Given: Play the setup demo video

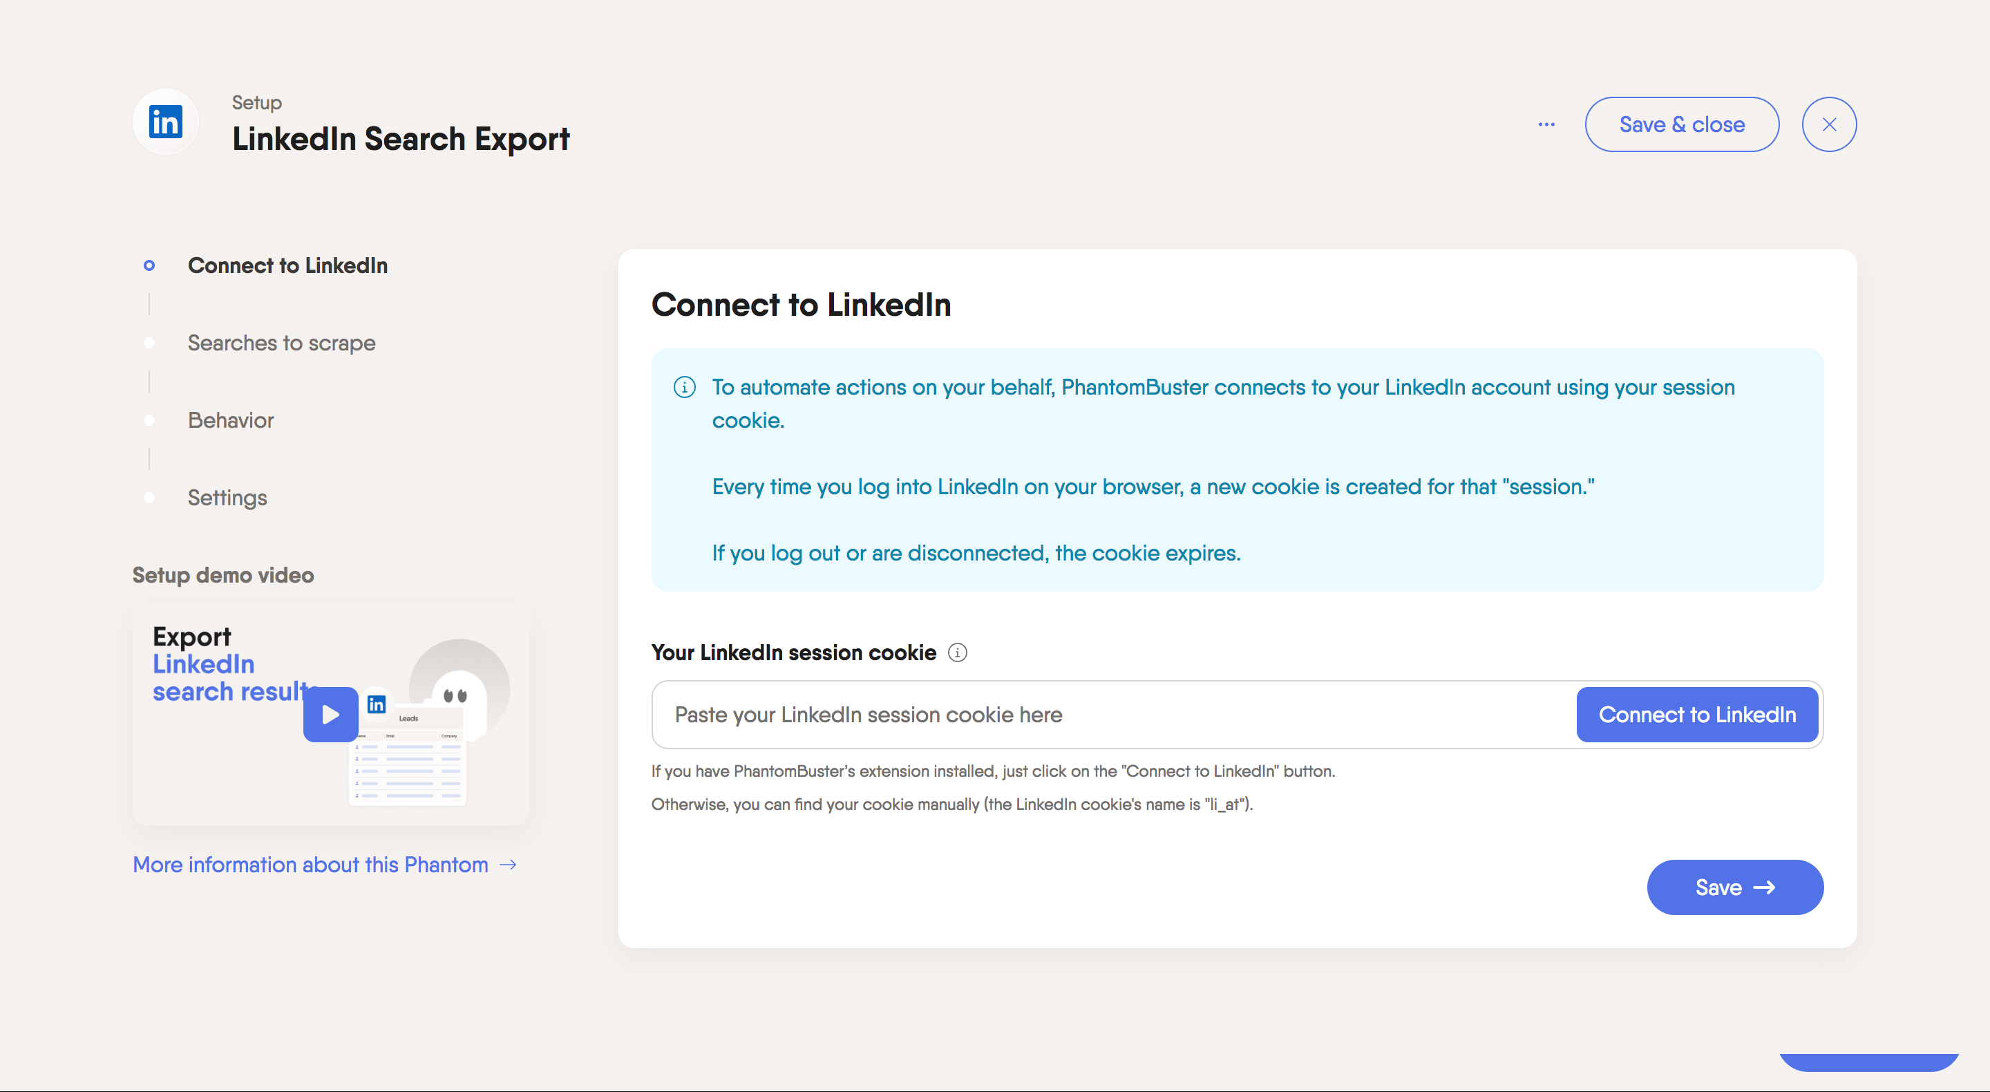Looking at the screenshot, I should pyautogui.click(x=331, y=714).
